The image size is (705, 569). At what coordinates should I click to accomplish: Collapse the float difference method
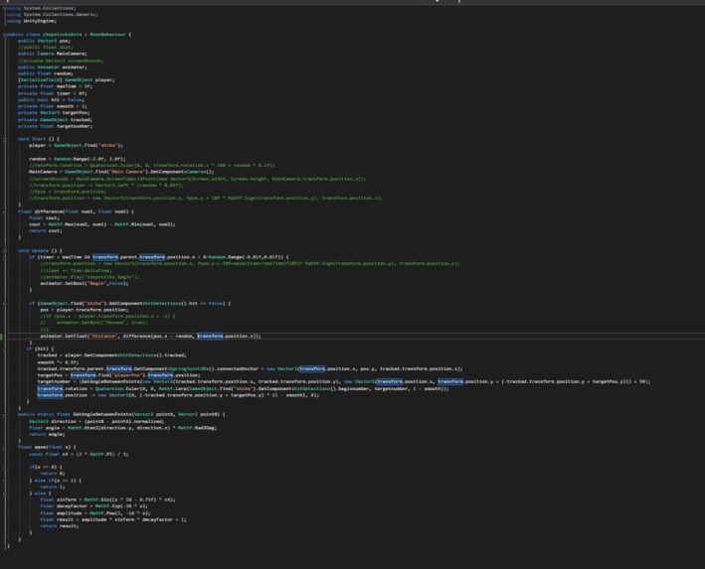[x=5, y=212]
